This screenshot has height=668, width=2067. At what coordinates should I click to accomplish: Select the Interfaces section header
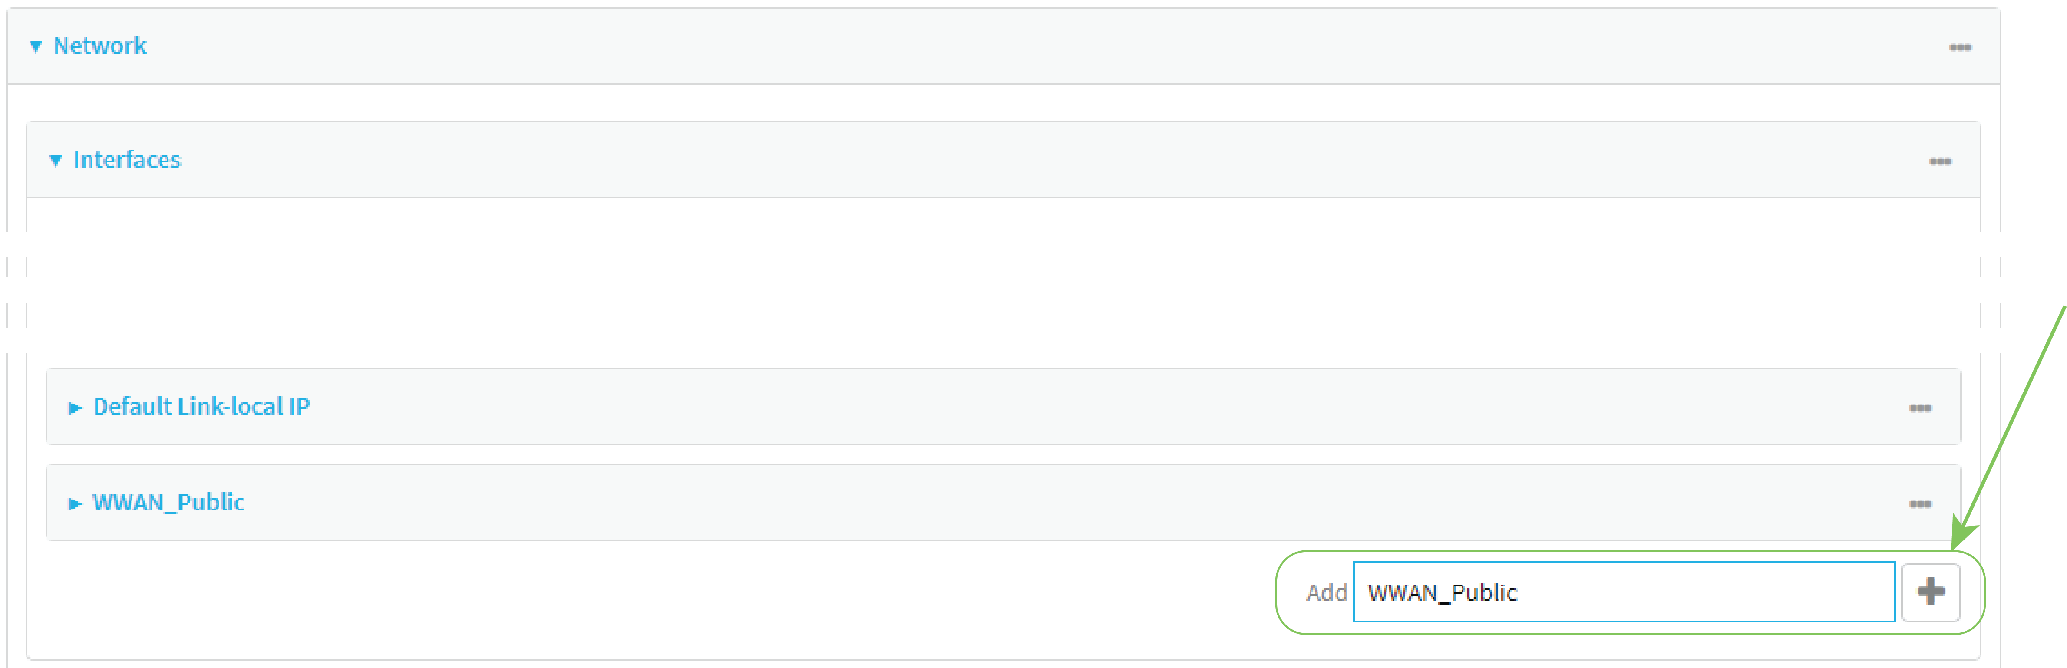tap(127, 160)
